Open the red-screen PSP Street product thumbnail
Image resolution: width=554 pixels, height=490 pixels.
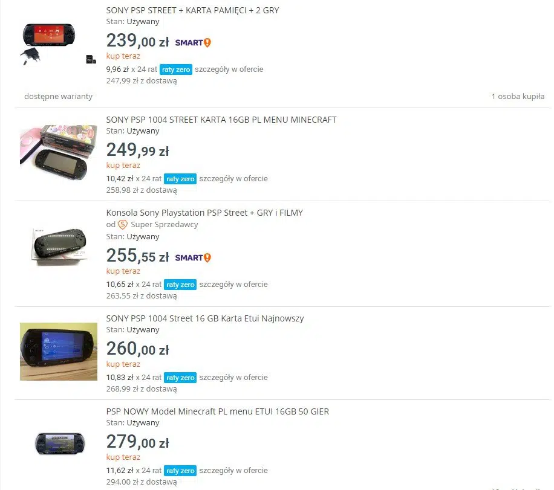coord(59,44)
